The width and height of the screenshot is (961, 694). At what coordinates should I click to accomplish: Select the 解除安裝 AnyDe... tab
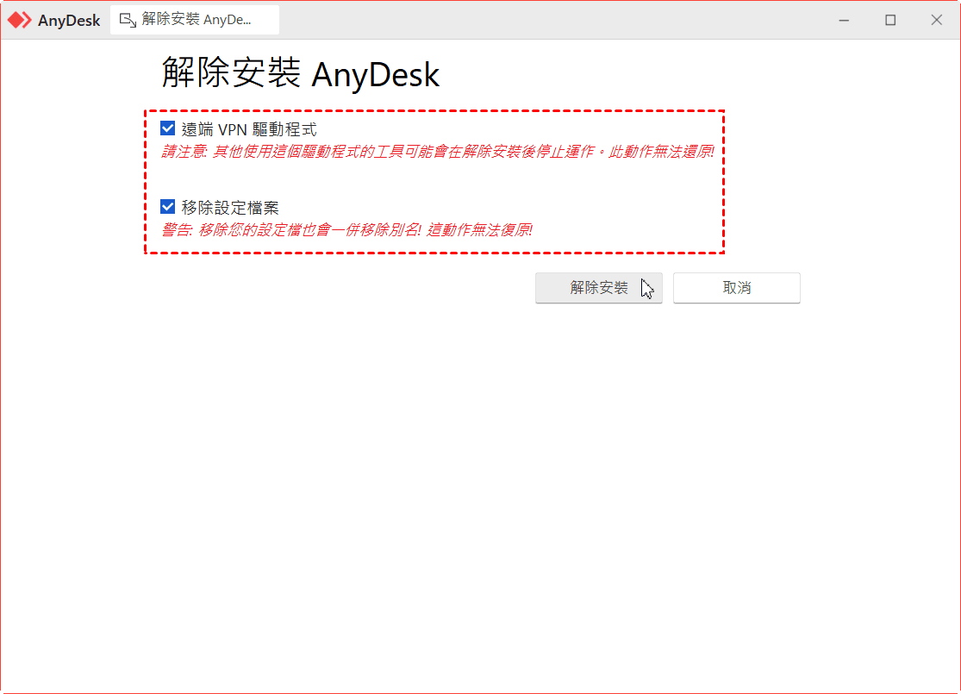click(195, 20)
